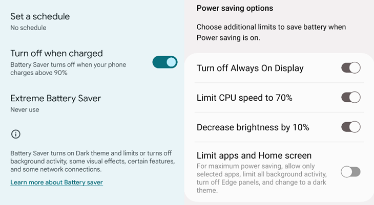Viewport: 374px width, 205px height.
Task: Tap the No schedule subtitle
Action: point(28,28)
